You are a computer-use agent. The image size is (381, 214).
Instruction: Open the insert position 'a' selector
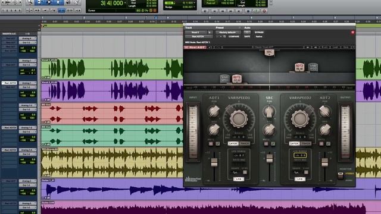tap(210, 32)
